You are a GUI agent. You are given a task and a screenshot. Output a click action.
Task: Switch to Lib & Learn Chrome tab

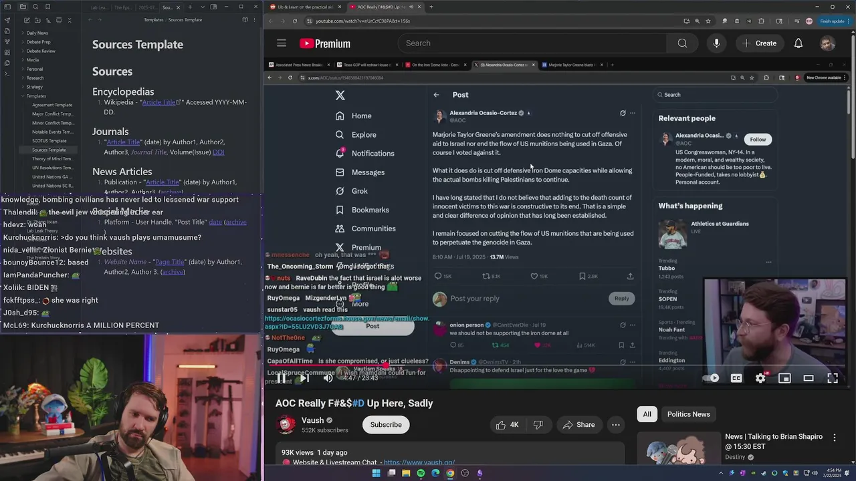pyautogui.click(x=306, y=7)
